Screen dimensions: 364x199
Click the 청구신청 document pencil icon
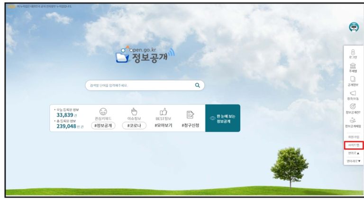pos(190,114)
